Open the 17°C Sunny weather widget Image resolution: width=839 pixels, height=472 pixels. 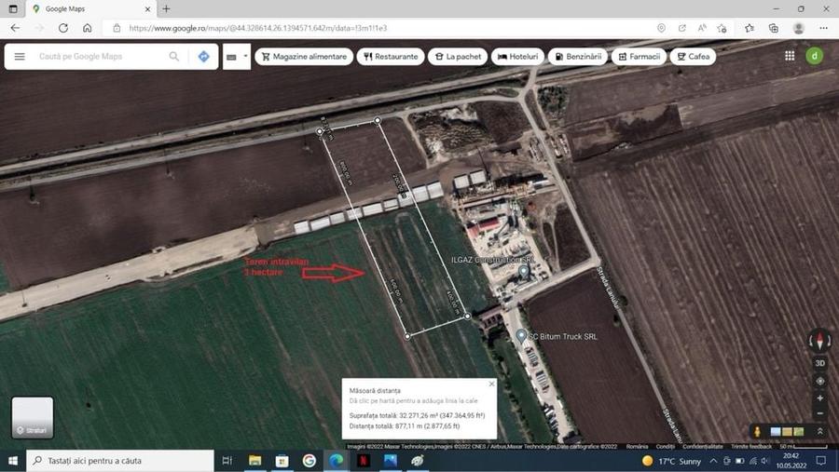(x=672, y=461)
